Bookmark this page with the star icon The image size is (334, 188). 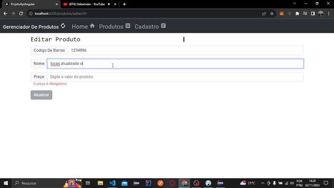[272, 14]
